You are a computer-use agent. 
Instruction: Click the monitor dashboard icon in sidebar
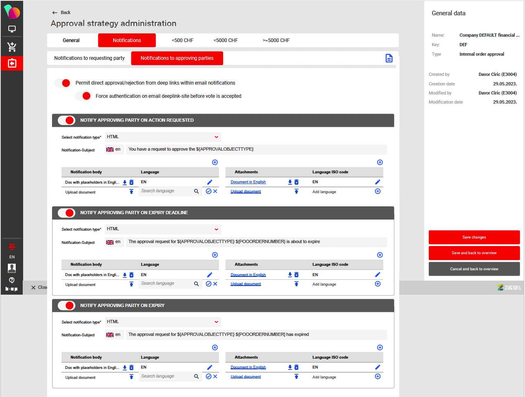(12, 29)
